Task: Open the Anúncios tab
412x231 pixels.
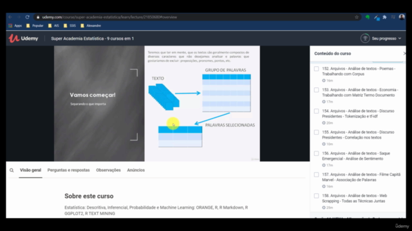Action: (x=136, y=170)
